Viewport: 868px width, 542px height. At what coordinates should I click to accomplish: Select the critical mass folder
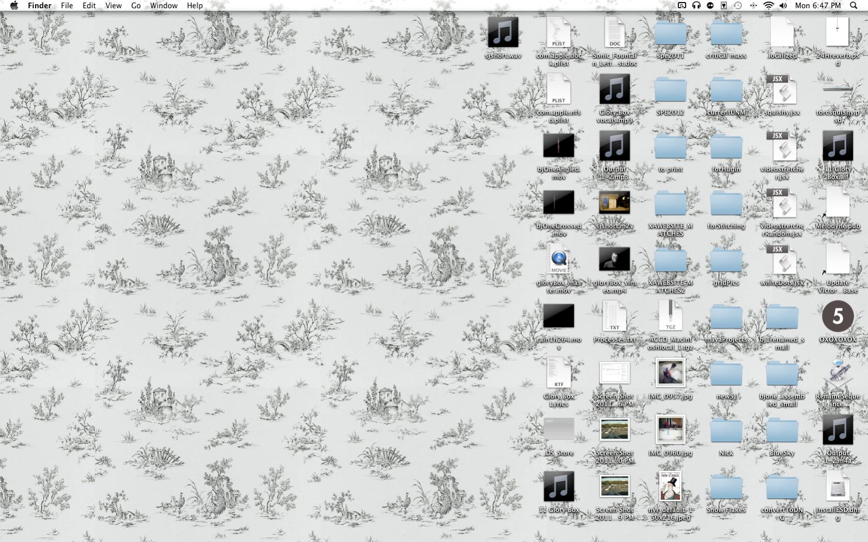(726, 34)
